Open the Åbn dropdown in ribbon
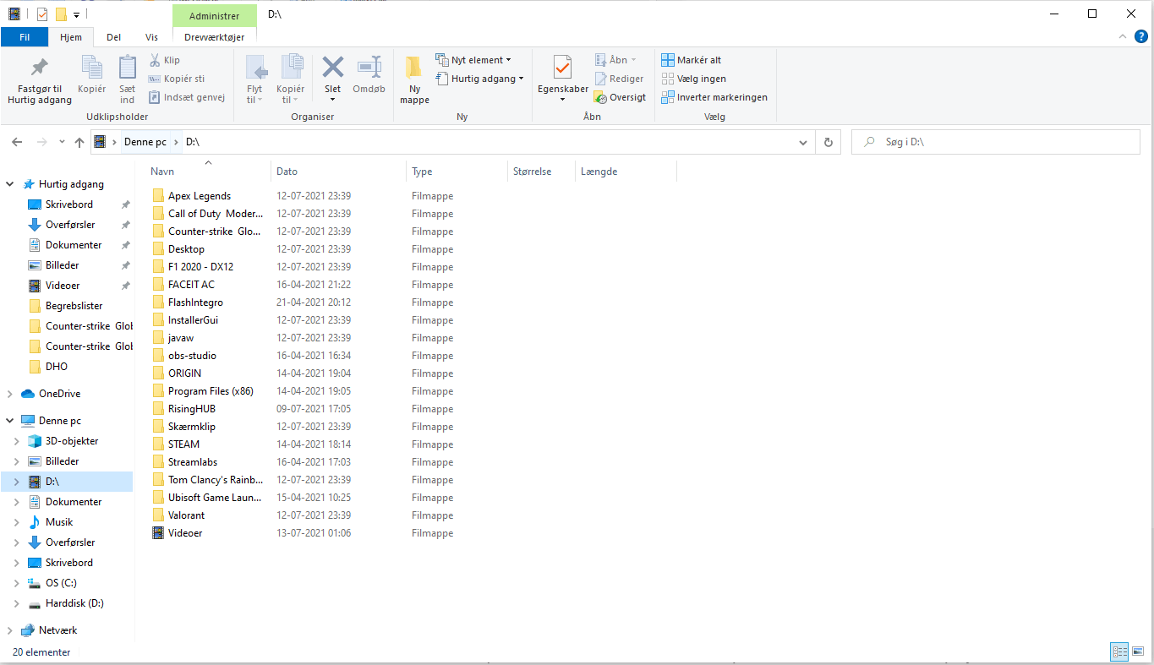 coord(615,60)
